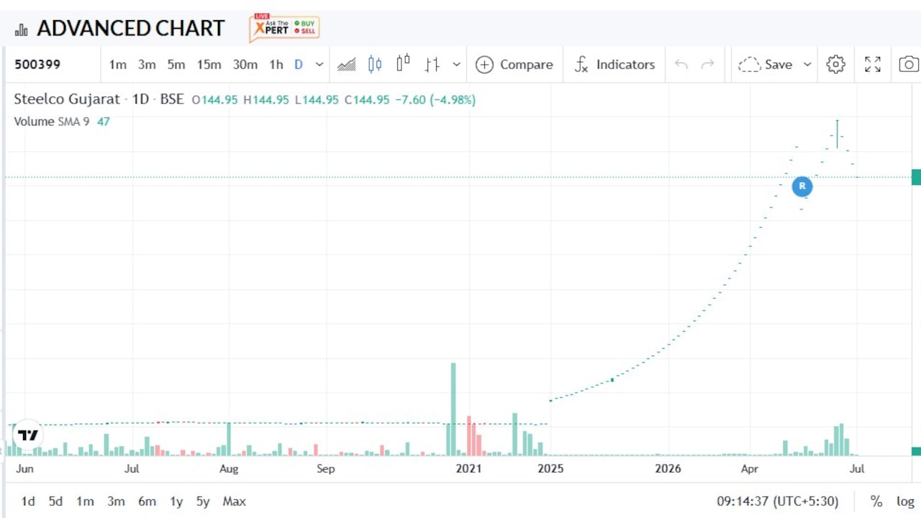Expand the Save options dropdown
This screenshot has height=518, width=921.
(807, 65)
